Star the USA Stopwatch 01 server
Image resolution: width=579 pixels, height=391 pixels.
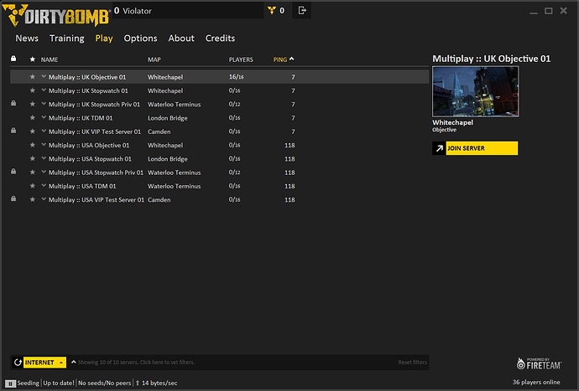click(33, 158)
